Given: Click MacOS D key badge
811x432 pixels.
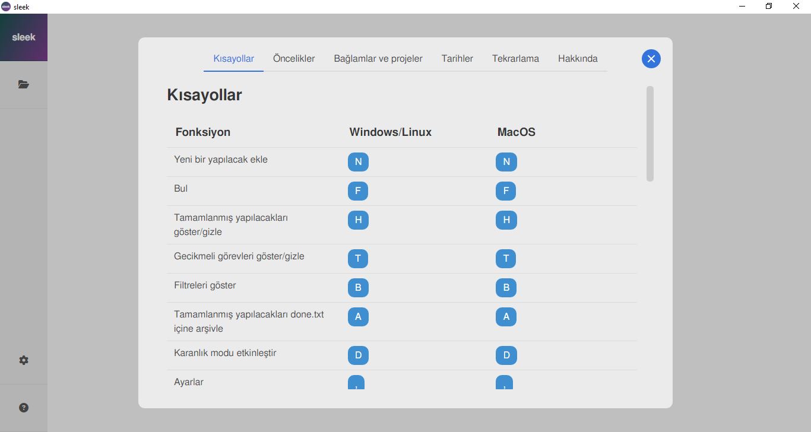Looking at the screenshot, I should click(506, 355).
